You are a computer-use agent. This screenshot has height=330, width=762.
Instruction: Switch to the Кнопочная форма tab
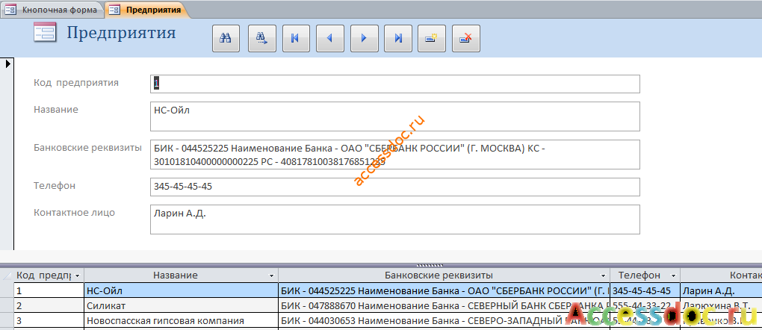tap(52, 10)
